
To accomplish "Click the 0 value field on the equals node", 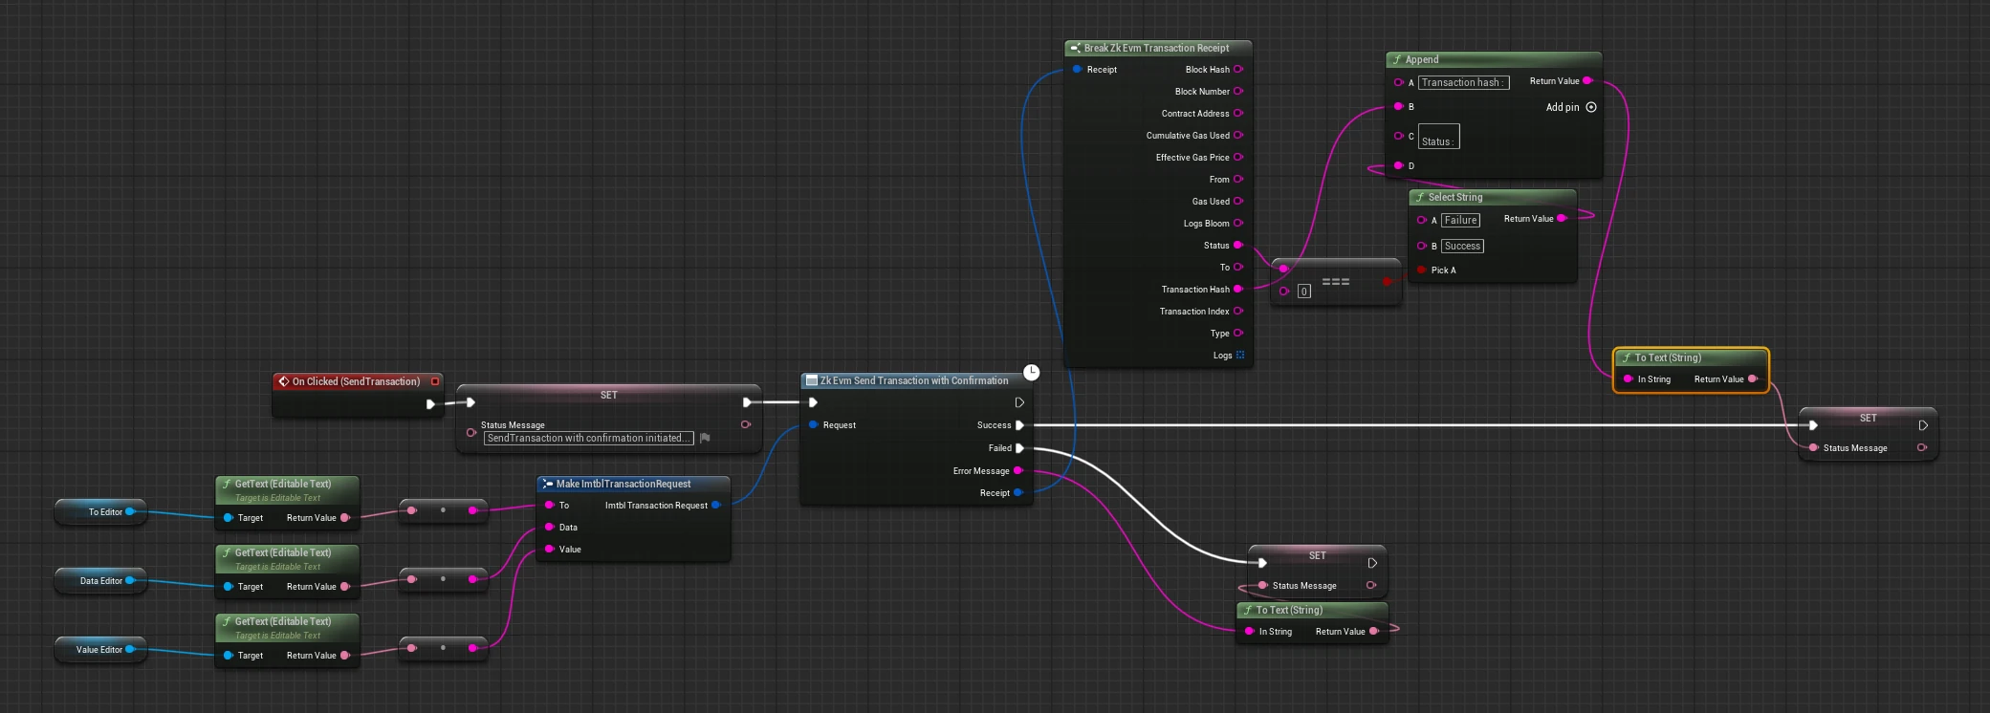I will [x=1303, y=292].
